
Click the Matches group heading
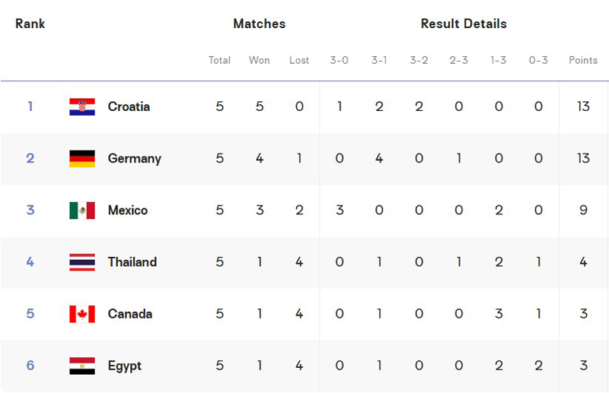[x=260, y=24]
